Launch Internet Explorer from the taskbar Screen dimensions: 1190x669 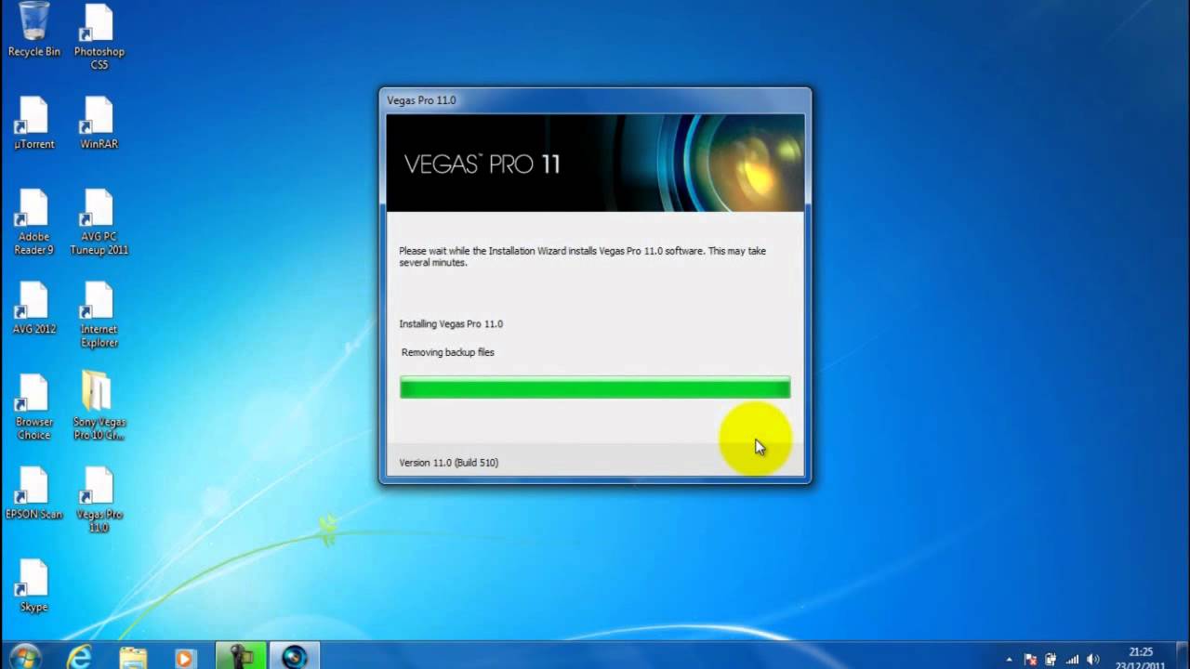(80, 656)
